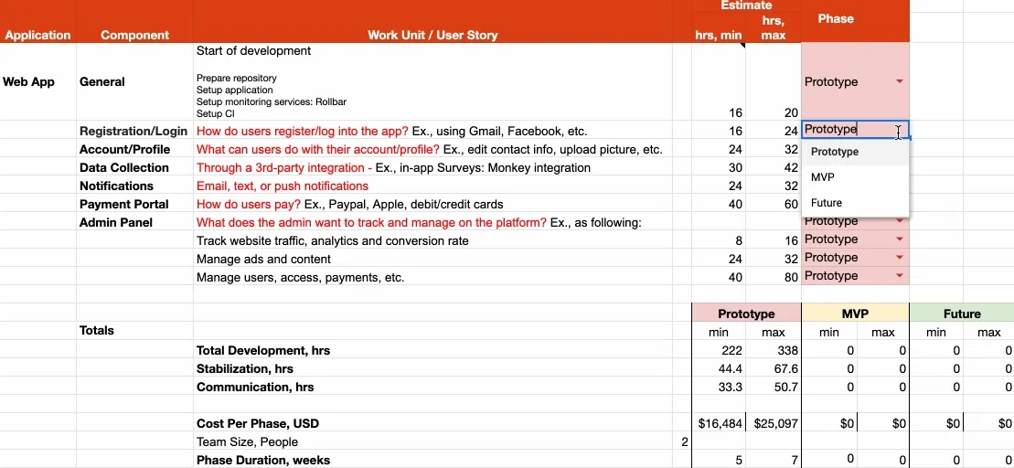Click the Future totals header cell

[962, 314]
